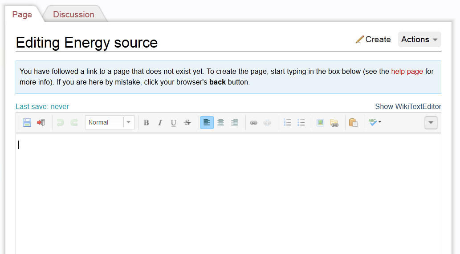This screenshot has width=460, height=254.
Task: Open the spell check dropdown
Action: pos(375,122)
